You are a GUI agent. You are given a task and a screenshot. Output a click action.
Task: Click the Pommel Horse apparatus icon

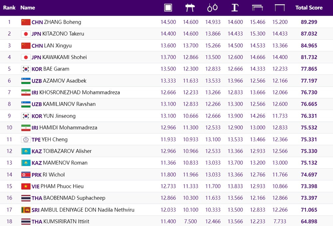pyautogui.click(x=190, y=8)
